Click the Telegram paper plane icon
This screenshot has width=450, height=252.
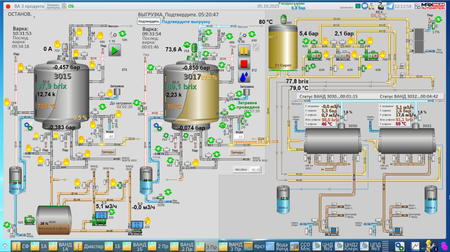click(390, 6)
